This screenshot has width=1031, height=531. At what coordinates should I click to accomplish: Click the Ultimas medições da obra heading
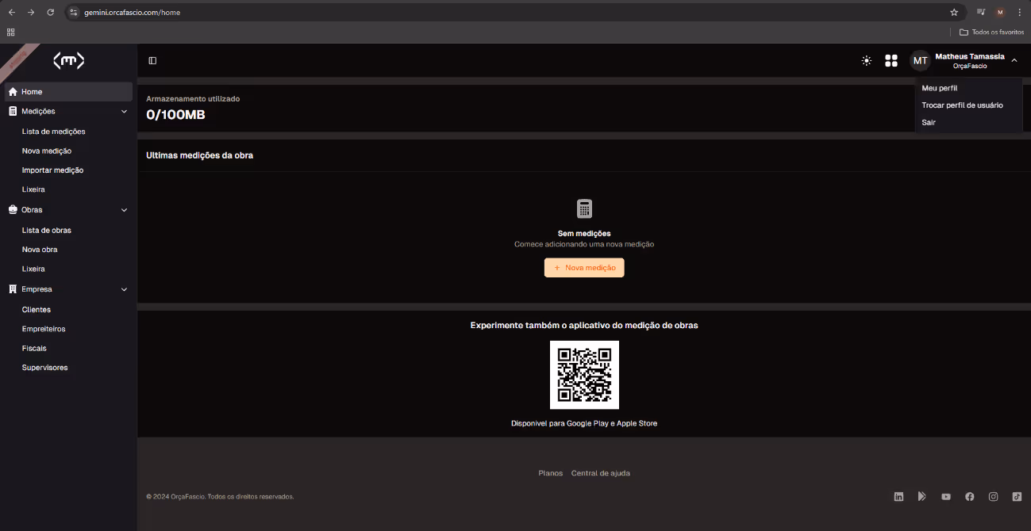coord(199,155)
